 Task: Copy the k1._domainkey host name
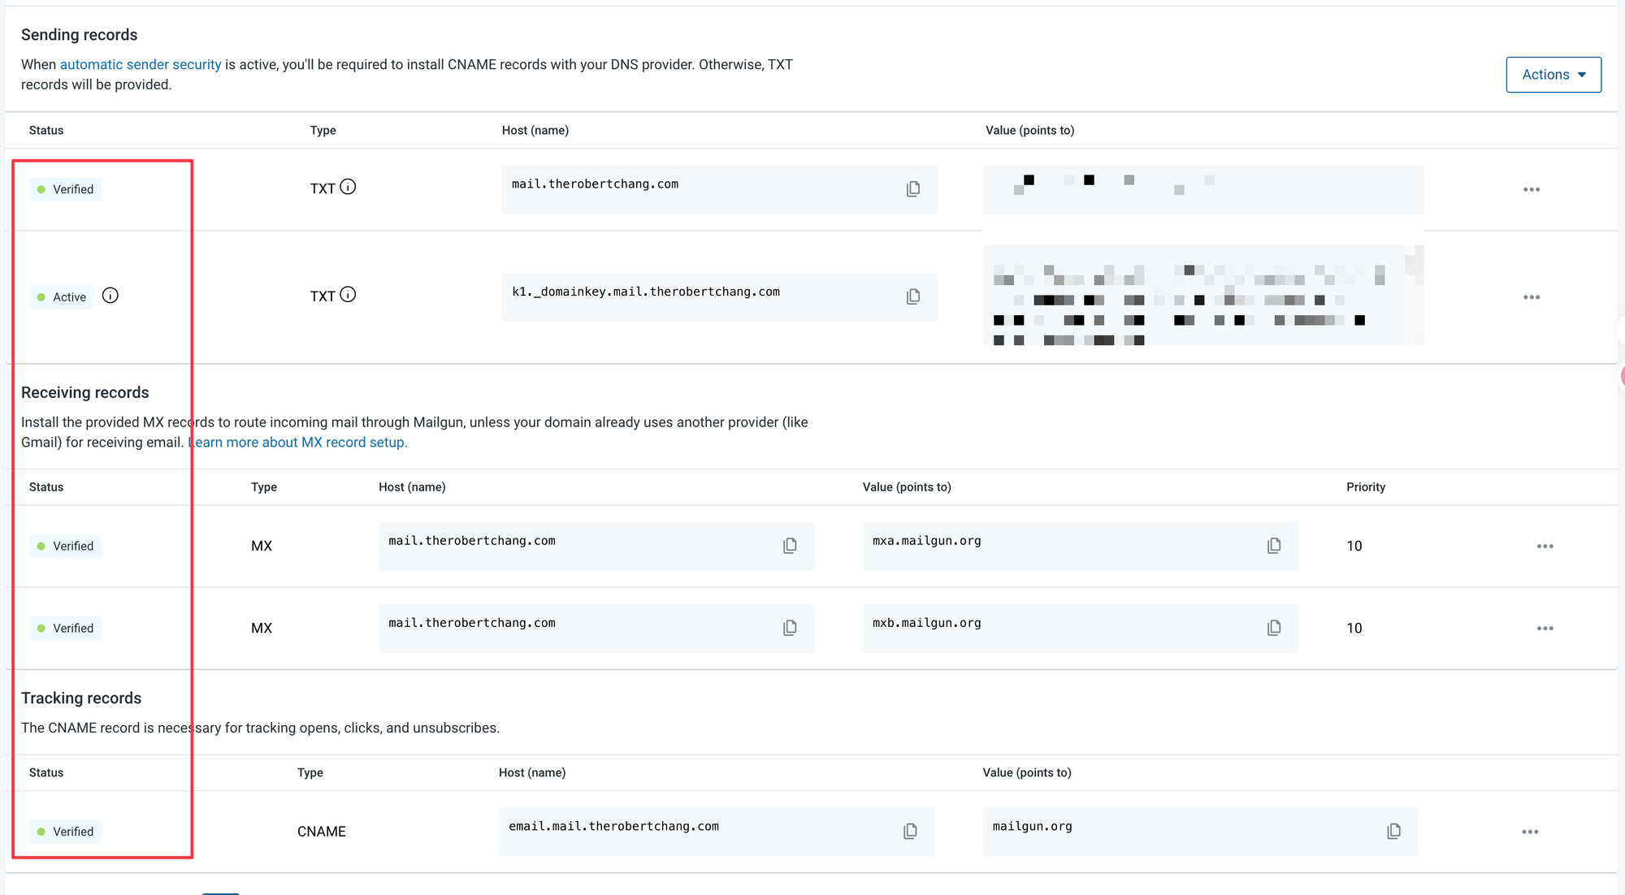pos(913,297)
